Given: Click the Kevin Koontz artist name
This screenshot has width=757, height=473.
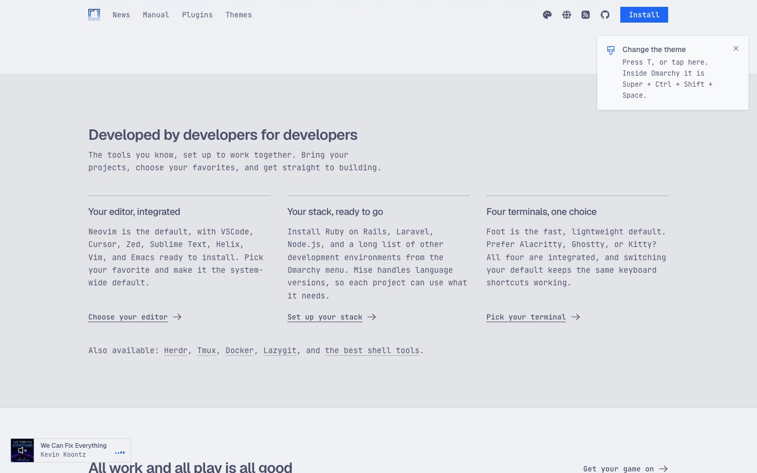Looking at the screenshot, I should [x=63, y=455].
